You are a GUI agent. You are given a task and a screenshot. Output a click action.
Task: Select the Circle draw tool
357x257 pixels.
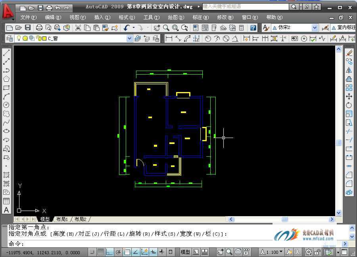pyautogui.click(x=6, y=105)
